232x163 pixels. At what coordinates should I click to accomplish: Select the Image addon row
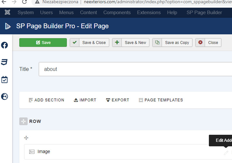tap(128, 152)
